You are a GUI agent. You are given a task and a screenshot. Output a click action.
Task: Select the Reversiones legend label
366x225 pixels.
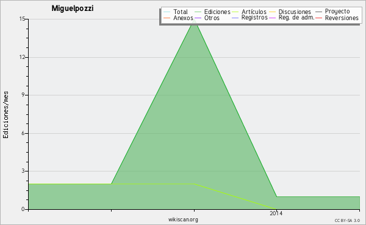point(342,18)
